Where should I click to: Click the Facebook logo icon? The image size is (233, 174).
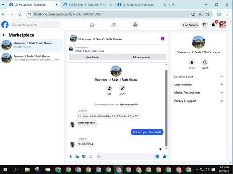click(5, 25)
